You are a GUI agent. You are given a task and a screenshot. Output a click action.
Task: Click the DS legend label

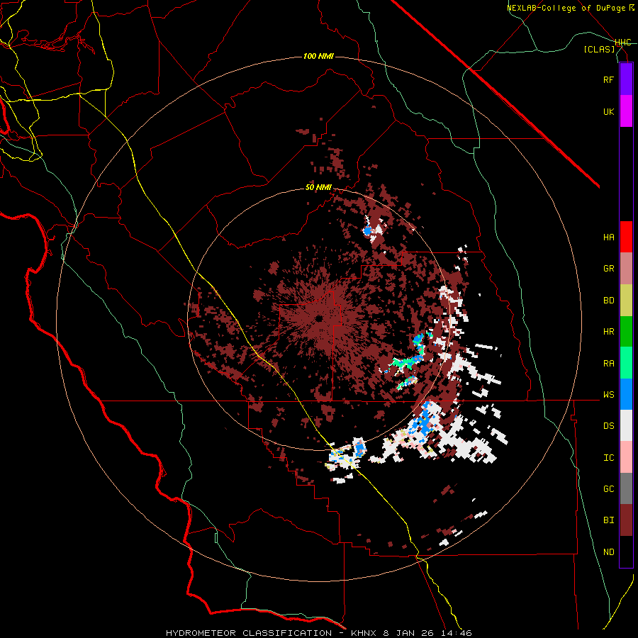point(608,426)
